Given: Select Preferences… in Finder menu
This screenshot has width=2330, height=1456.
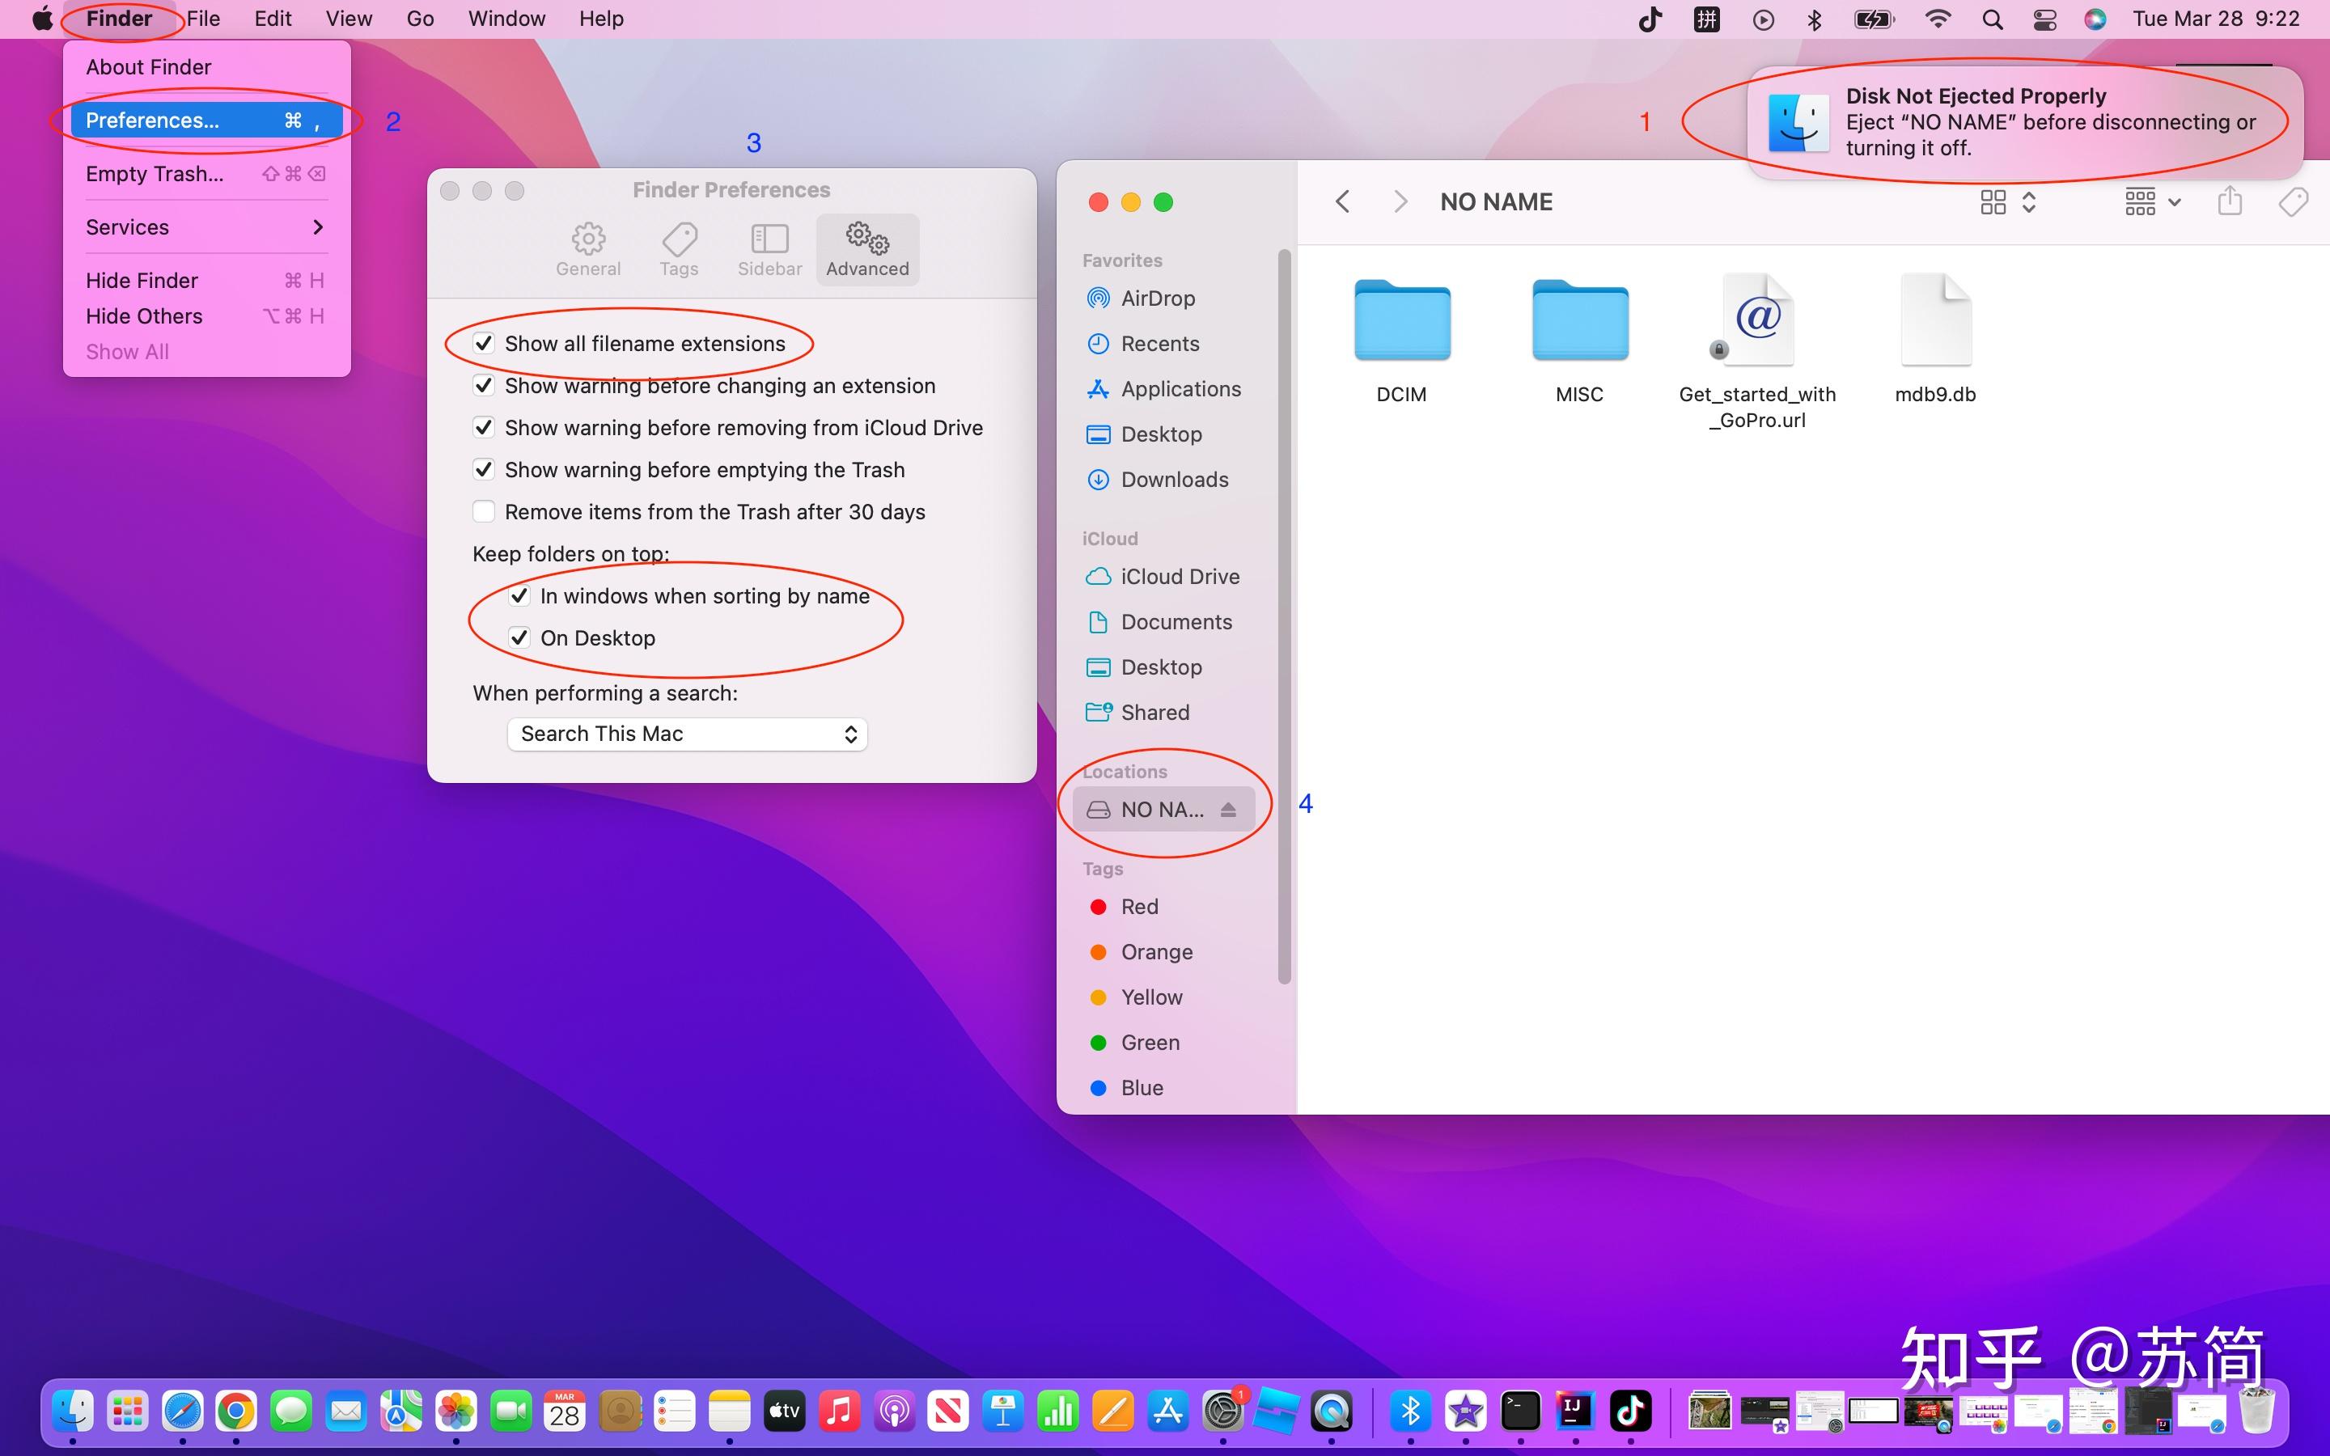Looking at the screenshot, I should point(206,121).
